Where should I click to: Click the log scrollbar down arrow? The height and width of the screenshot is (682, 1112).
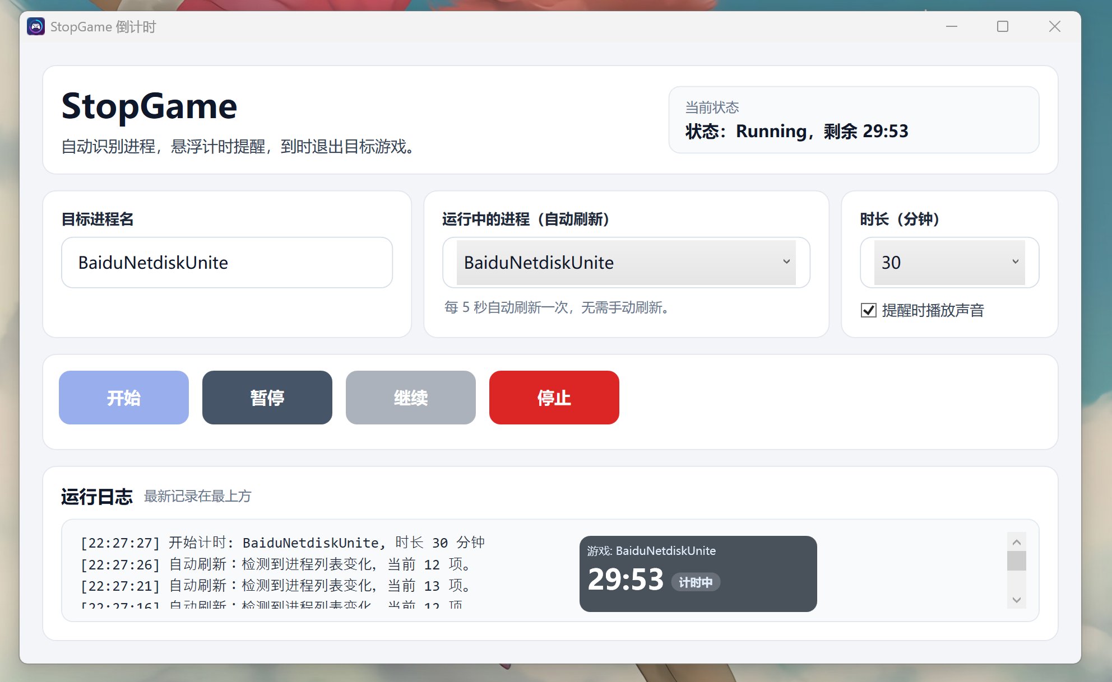coord(1016,600)
